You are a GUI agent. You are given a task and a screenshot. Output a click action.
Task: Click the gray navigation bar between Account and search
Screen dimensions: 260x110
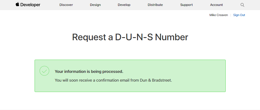click(232, 5)
